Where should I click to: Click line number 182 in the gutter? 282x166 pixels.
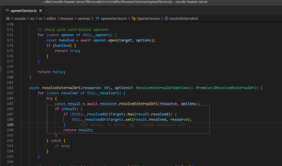click(x=10, y=88)
